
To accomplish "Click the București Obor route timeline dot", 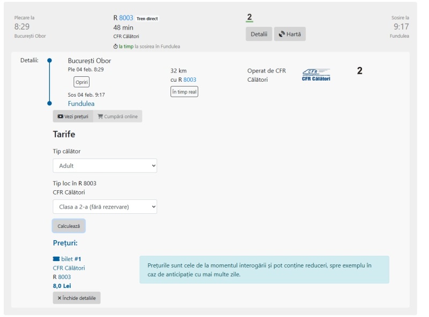I will [x=49, y=61].
